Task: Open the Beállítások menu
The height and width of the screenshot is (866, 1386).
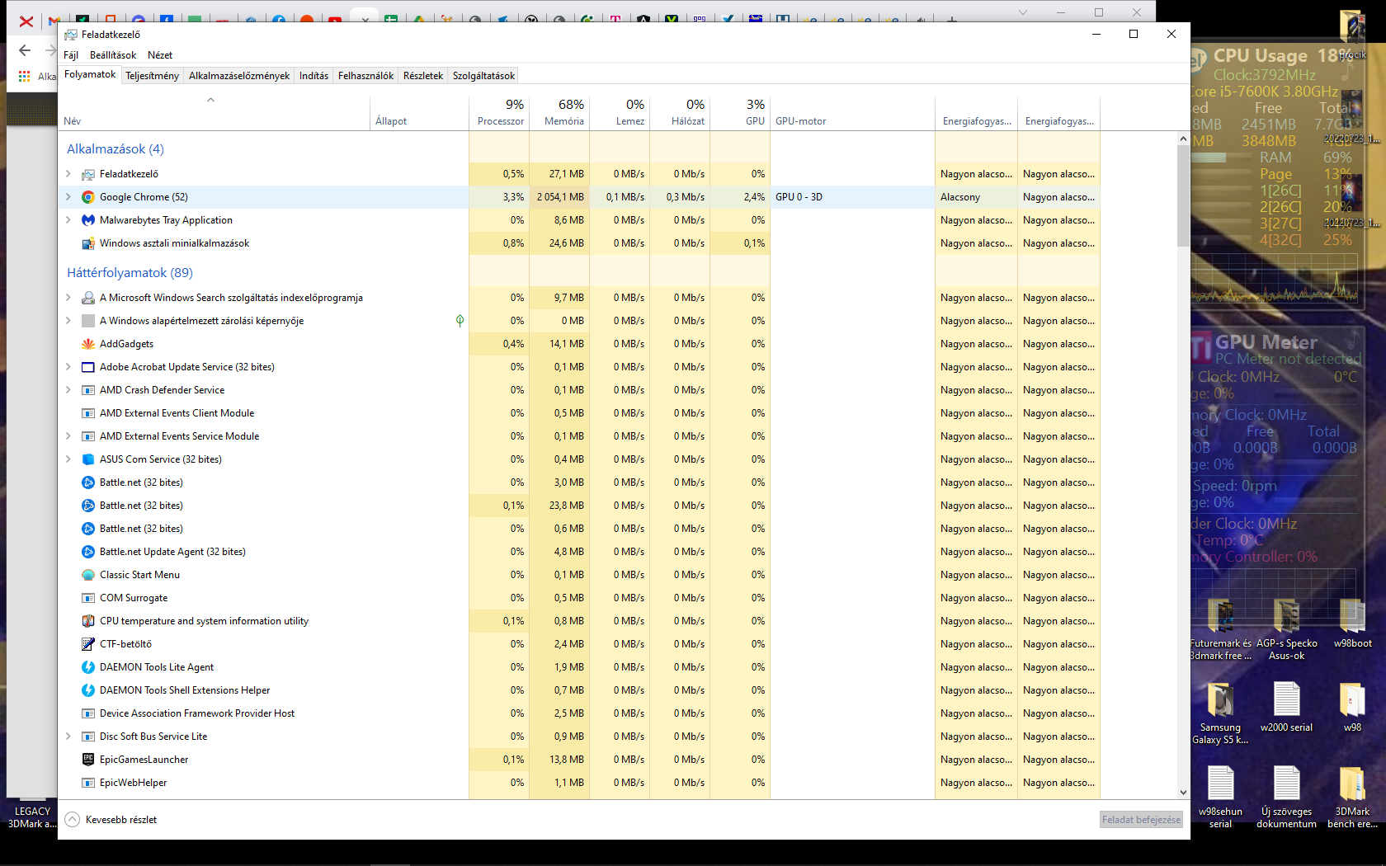Action: tap(113, 55)
